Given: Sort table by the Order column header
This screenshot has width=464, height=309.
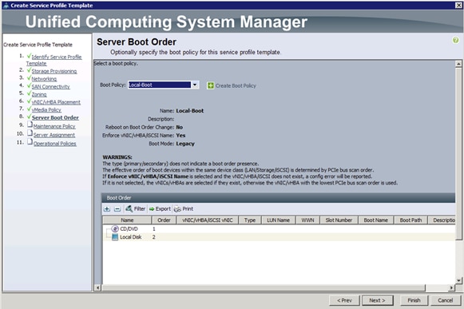Looking at the screenshot, I should (x=164, y=220).
